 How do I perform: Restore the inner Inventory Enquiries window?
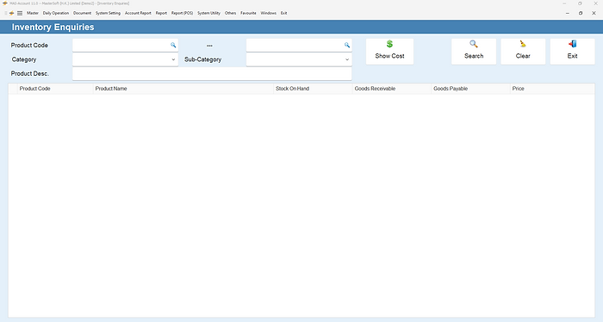[x=581, y=13]
